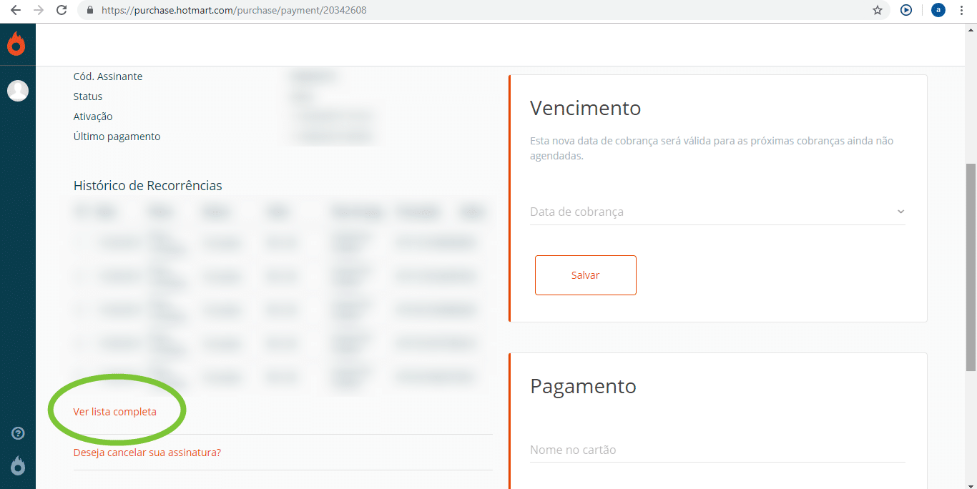The width and height of the screenshot is (977, 489).
Task: Click 'Deseja cancelar sua assinatura?' link
Action: 147,453
